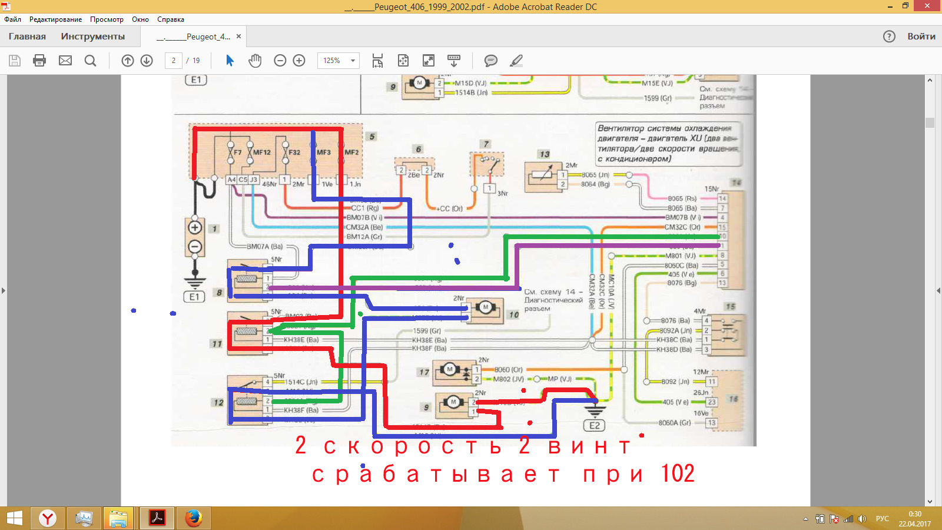Open Firefox from taskbar
Viewport: 942px width, 530px height.
point(193,518)
